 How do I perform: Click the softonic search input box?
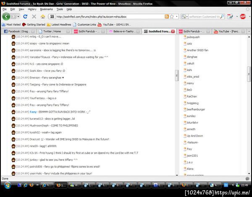click(204, 16)
